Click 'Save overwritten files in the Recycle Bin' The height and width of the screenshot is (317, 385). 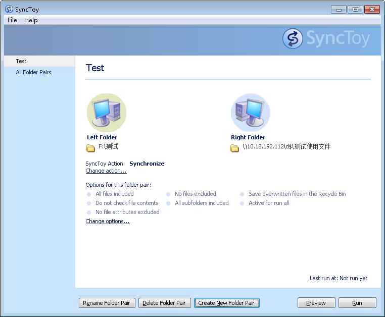297,194
